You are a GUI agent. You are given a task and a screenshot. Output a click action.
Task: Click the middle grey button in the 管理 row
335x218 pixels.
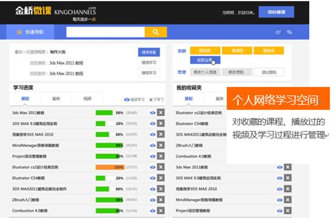[x=237, y=72]
